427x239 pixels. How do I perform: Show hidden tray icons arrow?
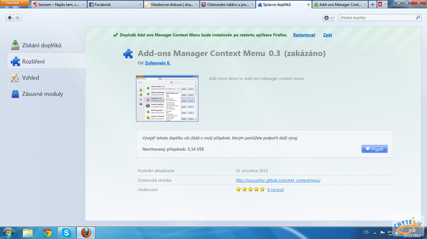(375, 233)
